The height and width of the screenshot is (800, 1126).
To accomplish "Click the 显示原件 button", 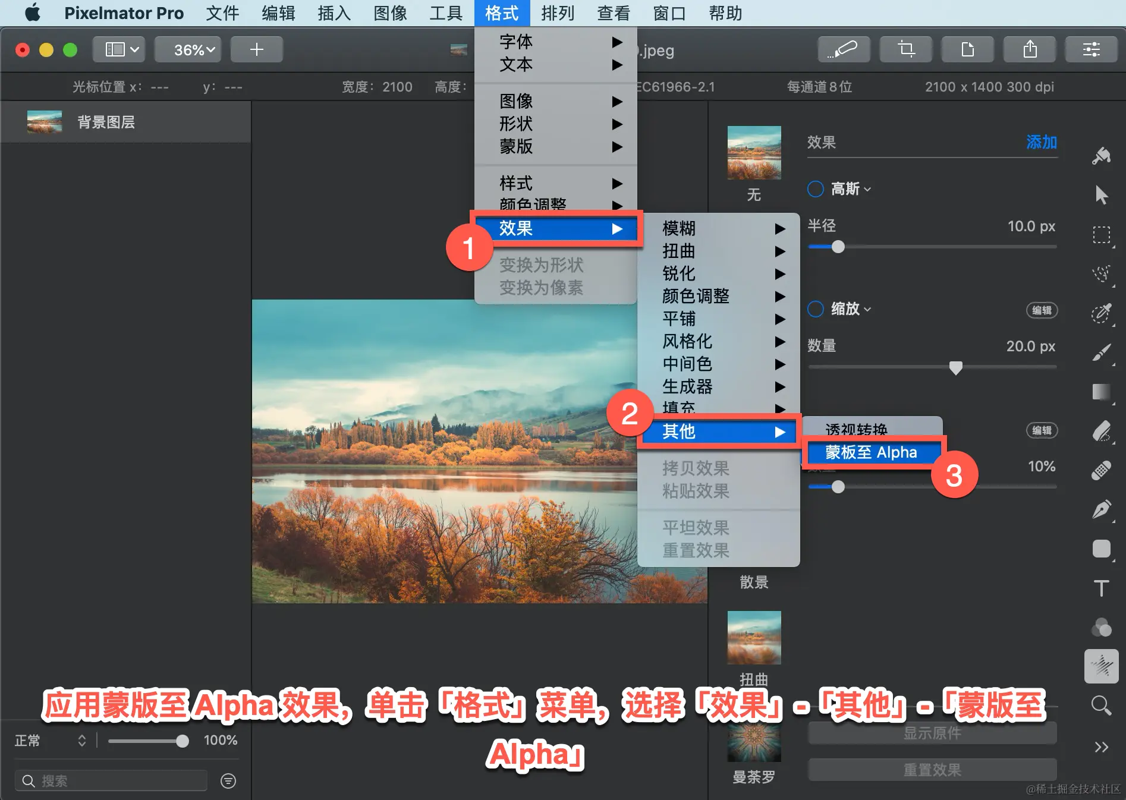I will point(932,733).
